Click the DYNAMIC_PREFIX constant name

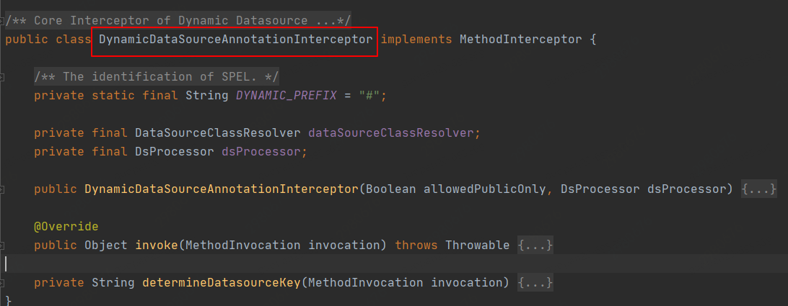pyautogui.click(x=286, y=96)
